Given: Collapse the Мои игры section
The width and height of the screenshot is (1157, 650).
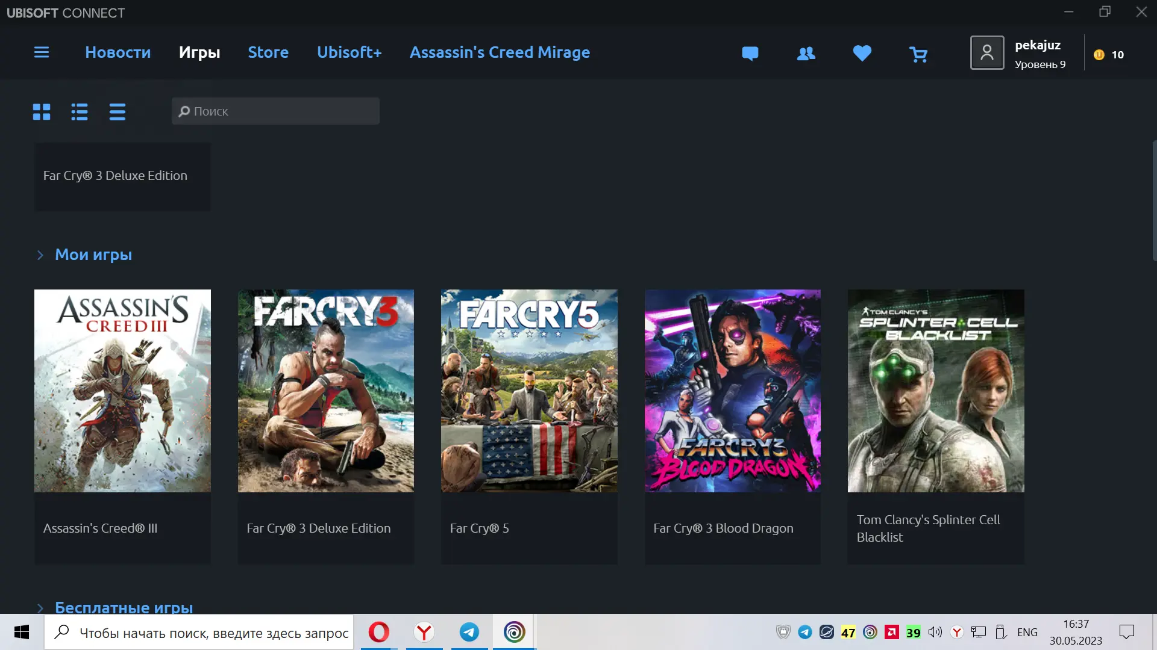Looking at the screenshot, I should 40,255.
